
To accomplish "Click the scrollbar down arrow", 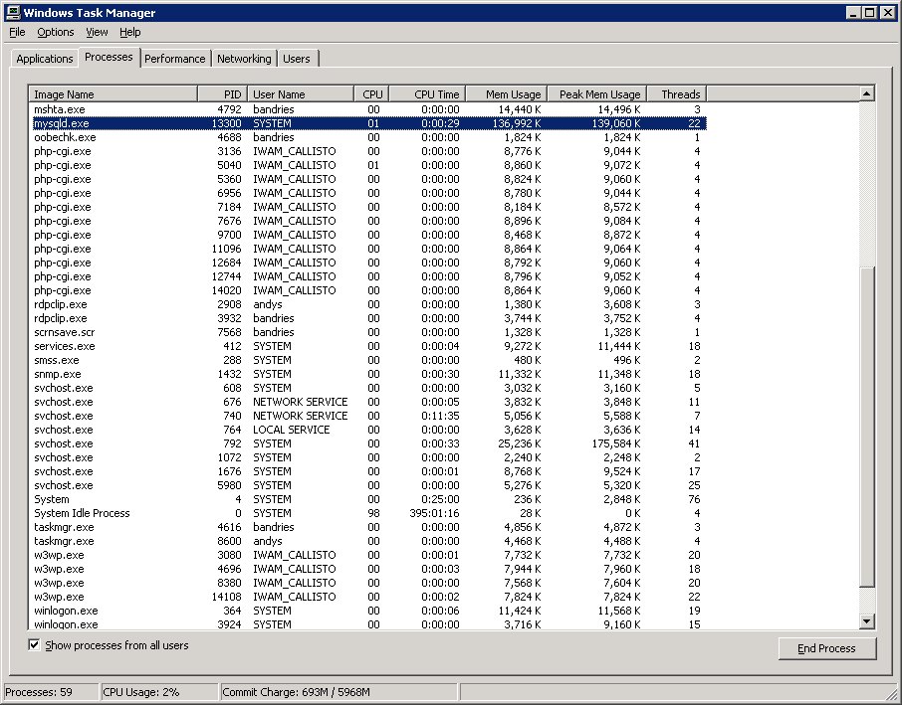I will tap(866, 622).
